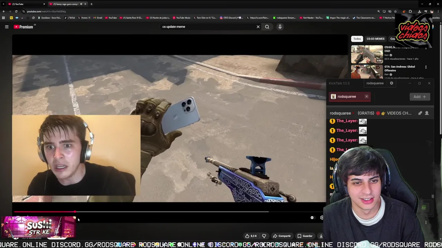Open the Compartir share button
The image size is (442, 248).
point(282,236)
